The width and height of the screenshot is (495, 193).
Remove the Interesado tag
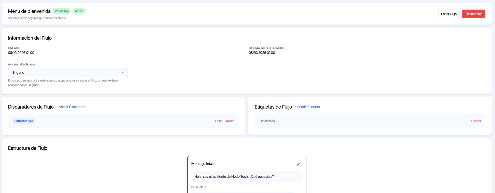pyautogui.click(x=476, y=121)
